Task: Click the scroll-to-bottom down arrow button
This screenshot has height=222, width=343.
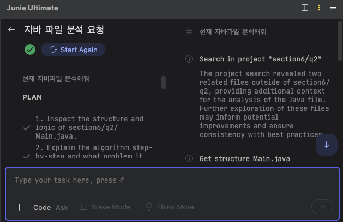Action: tap(327, 145)
